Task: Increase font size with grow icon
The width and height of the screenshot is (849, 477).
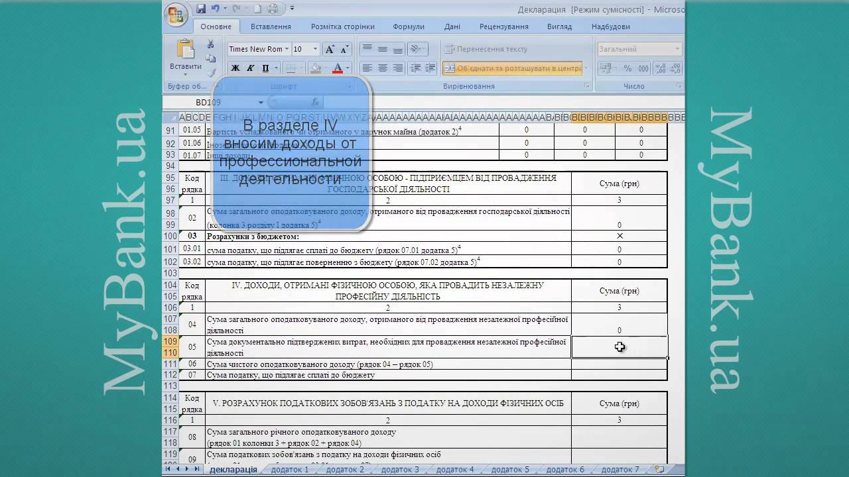Action: coord(330,49)
